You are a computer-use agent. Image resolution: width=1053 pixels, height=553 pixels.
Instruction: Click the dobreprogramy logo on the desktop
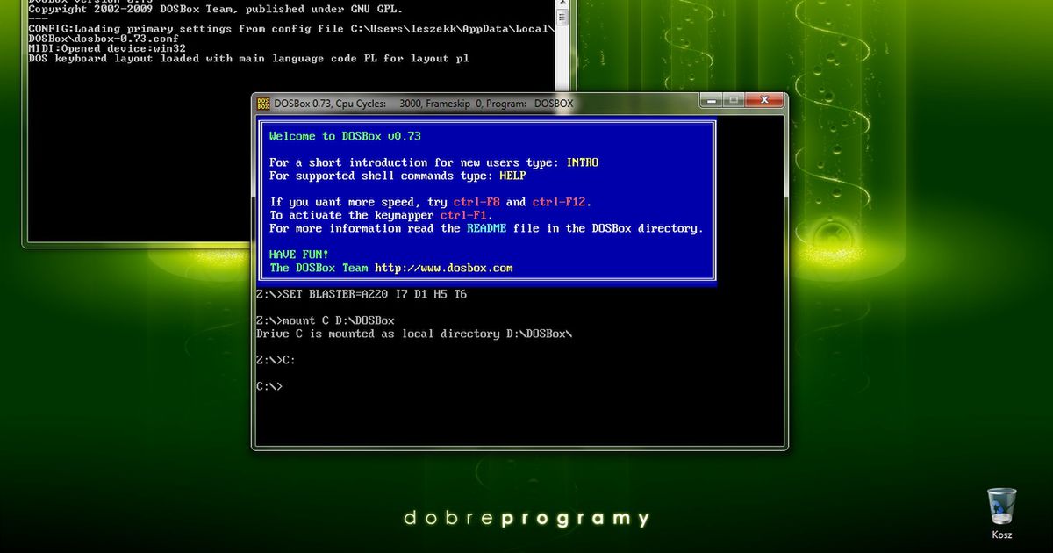[526, 518]
